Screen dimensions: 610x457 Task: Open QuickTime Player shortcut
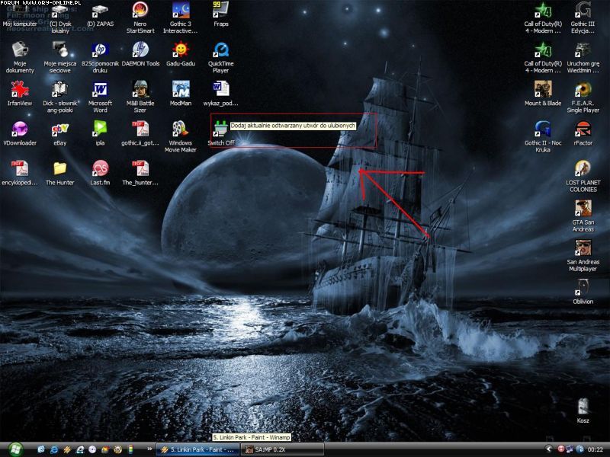point(221,50)
